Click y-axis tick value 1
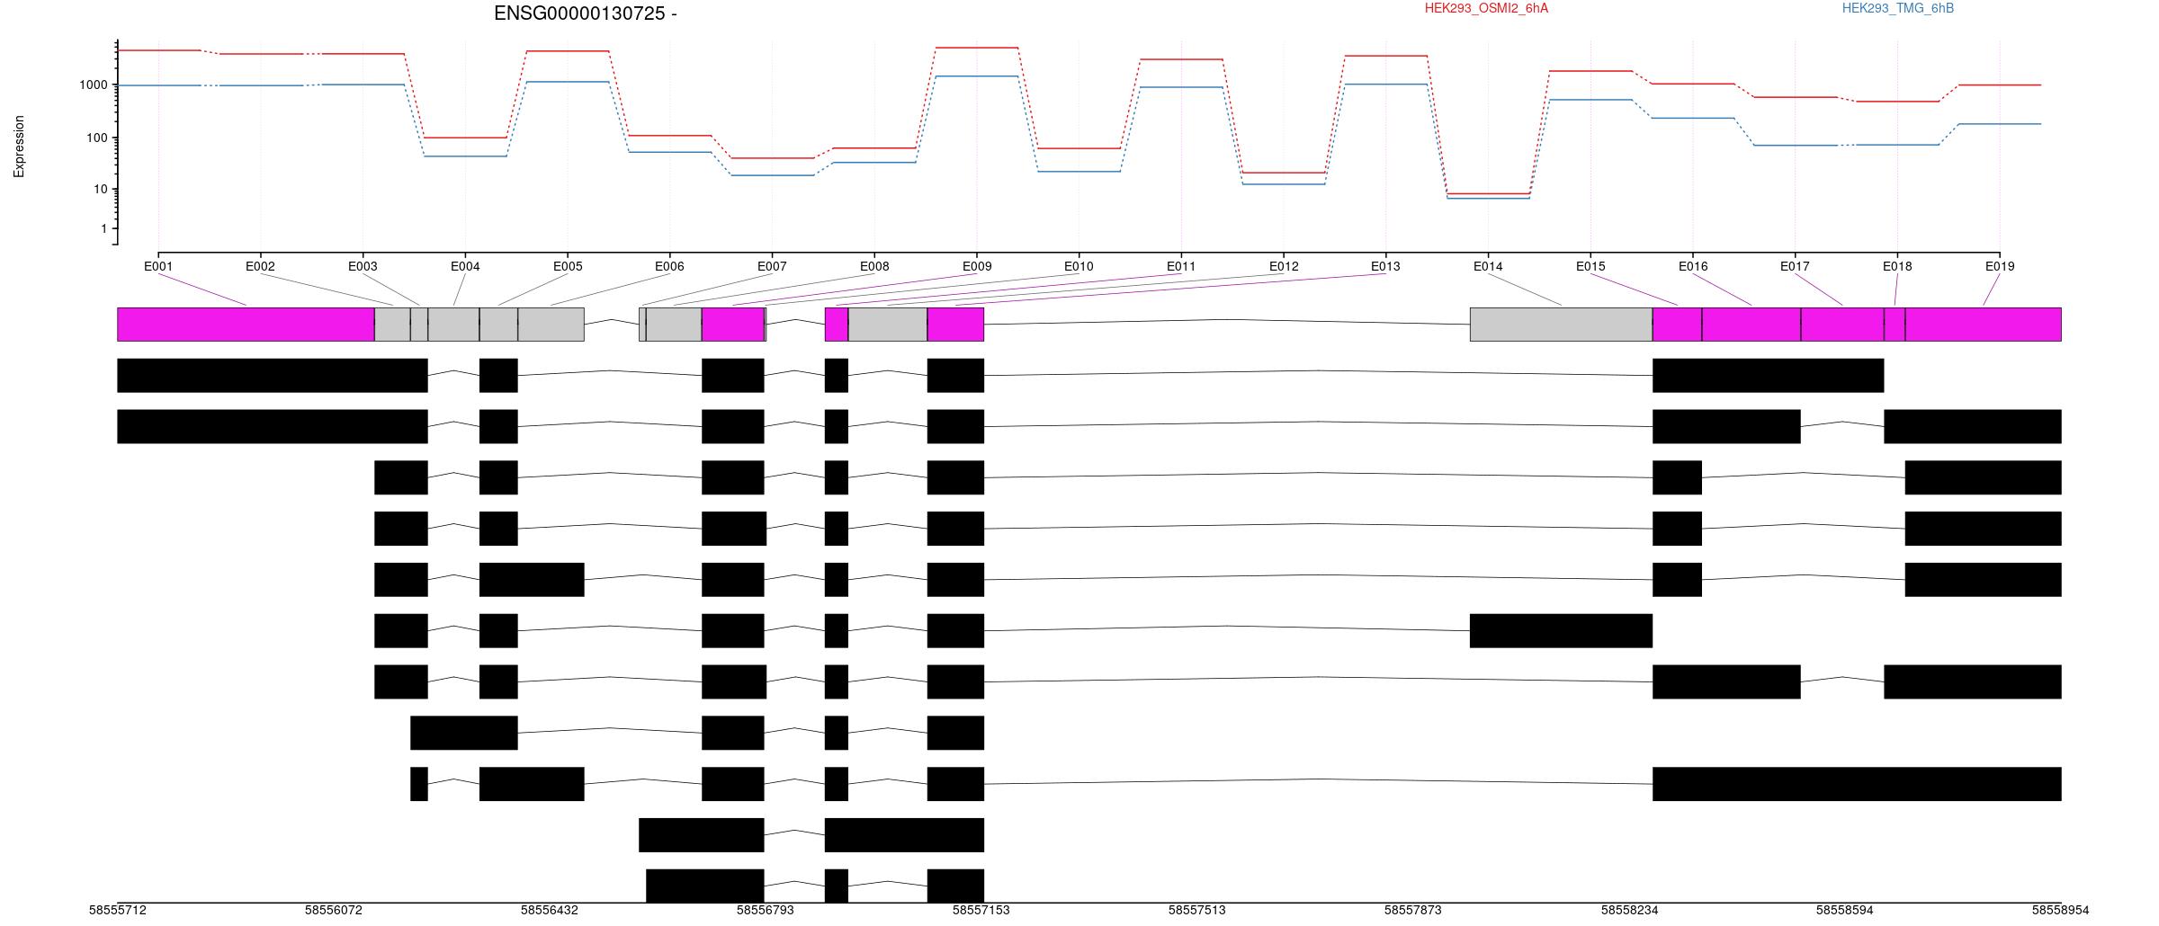2159x926 pixels. [104, 229]
